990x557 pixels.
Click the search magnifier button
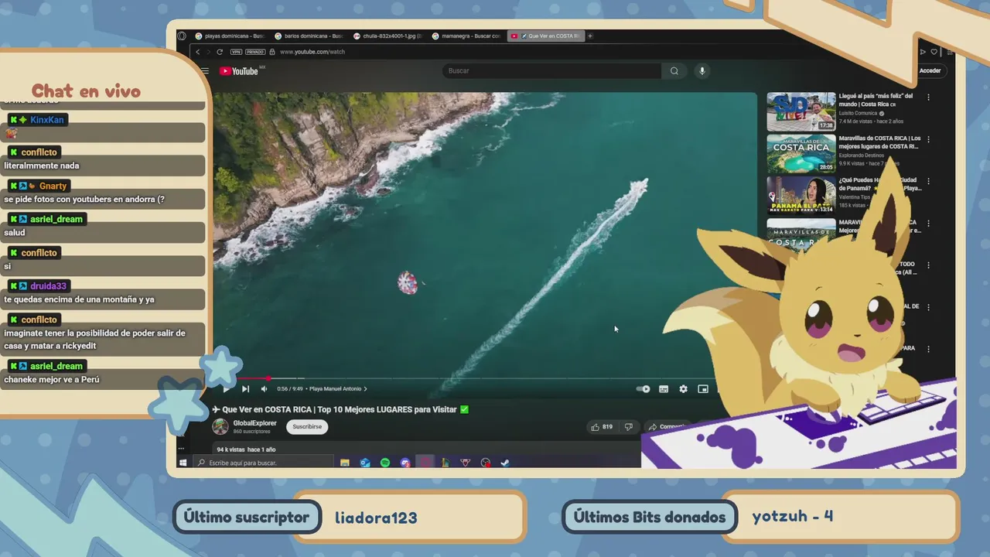[x=674, y=70]
